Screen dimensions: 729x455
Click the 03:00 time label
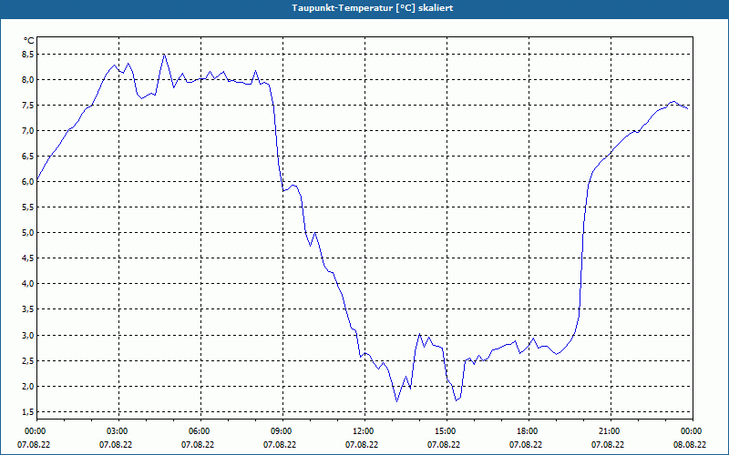119,431
